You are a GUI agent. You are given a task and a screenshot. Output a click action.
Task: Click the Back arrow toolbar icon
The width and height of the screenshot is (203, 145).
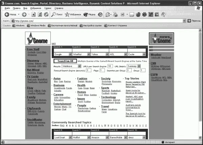pos(7,14)
